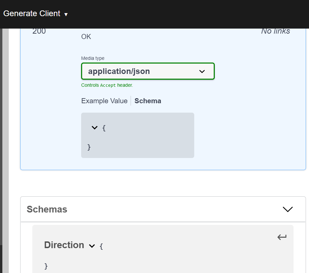
Task: Open the application/json media type dropdown
Action: coord(147,71)
